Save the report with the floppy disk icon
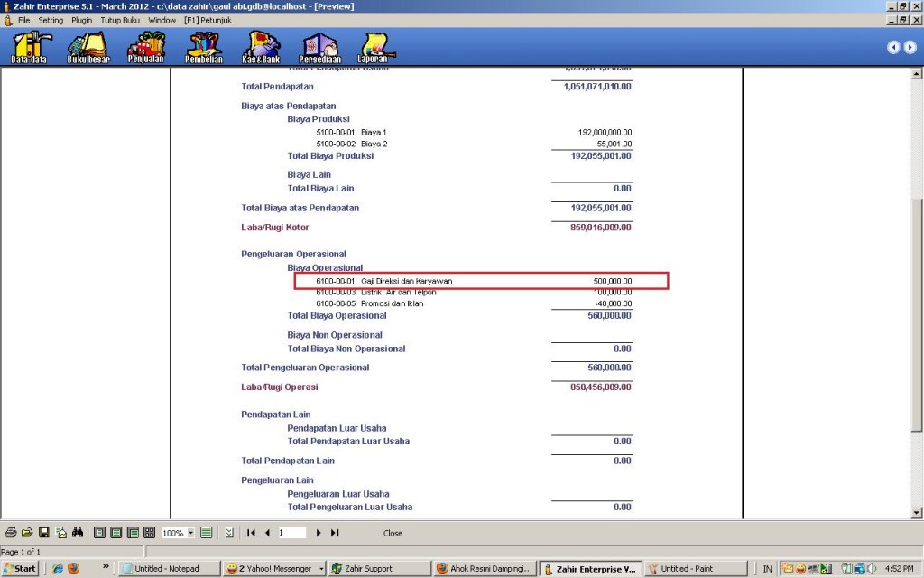The image size is (924, 578). 43,533
